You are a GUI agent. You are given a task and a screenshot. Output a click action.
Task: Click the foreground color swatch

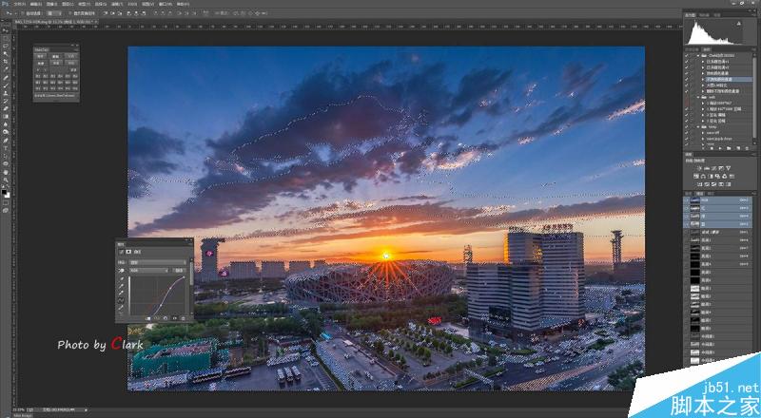click(5, 193)
